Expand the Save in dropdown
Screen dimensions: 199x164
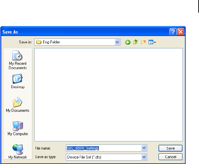click(x=117, y=42)
